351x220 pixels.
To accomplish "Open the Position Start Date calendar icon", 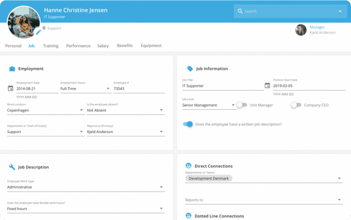I will pos(267,86).
